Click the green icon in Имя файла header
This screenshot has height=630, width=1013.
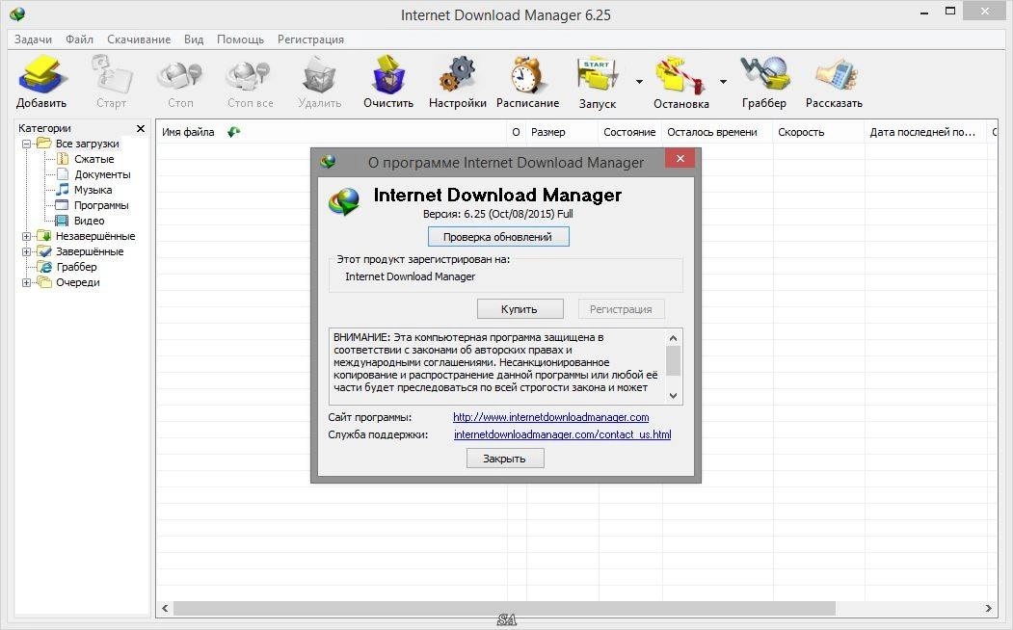(234, 132)
